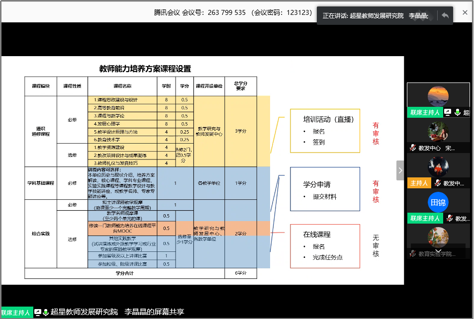The width and height of the screenshot is (474, 319).
Task: Click the muted mic icon on 田锦's tile
Action: coord(450,218)
